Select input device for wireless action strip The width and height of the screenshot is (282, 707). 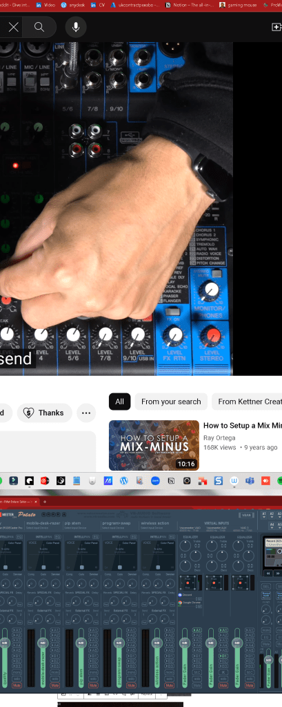click(x=151, y=527)
